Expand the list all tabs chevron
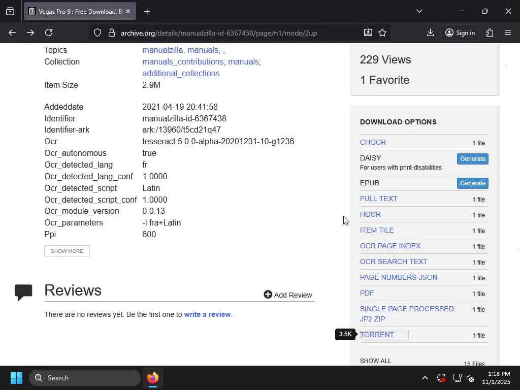 [419, 11]
